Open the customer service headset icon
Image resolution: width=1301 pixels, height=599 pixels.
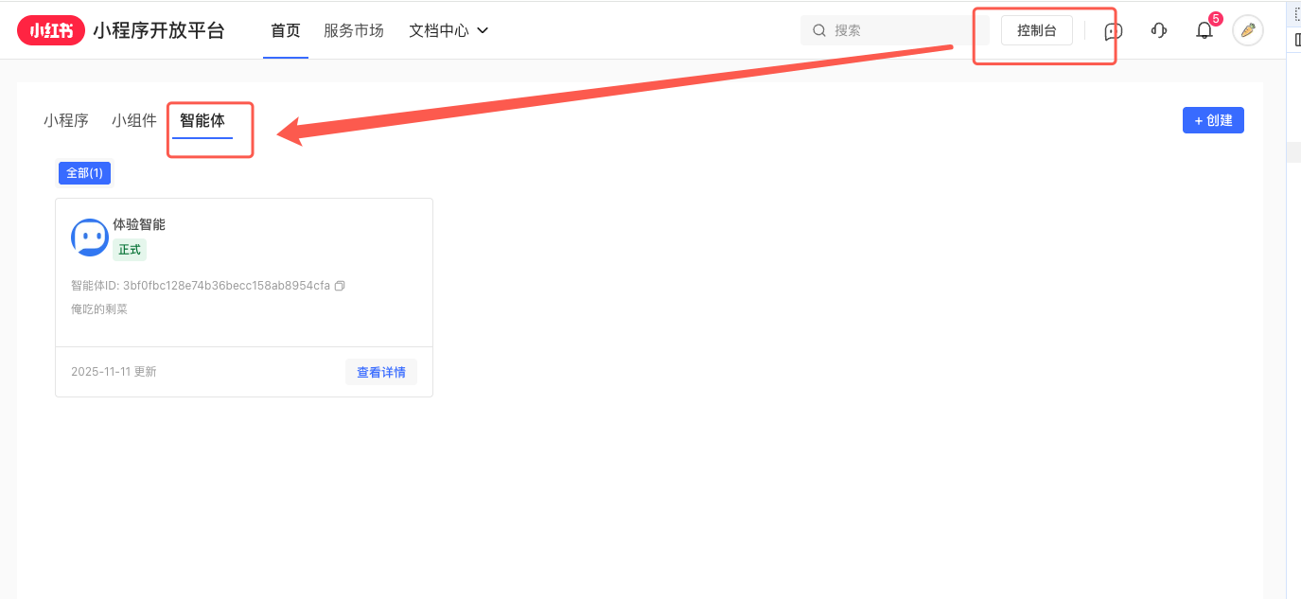point(1158,30)
